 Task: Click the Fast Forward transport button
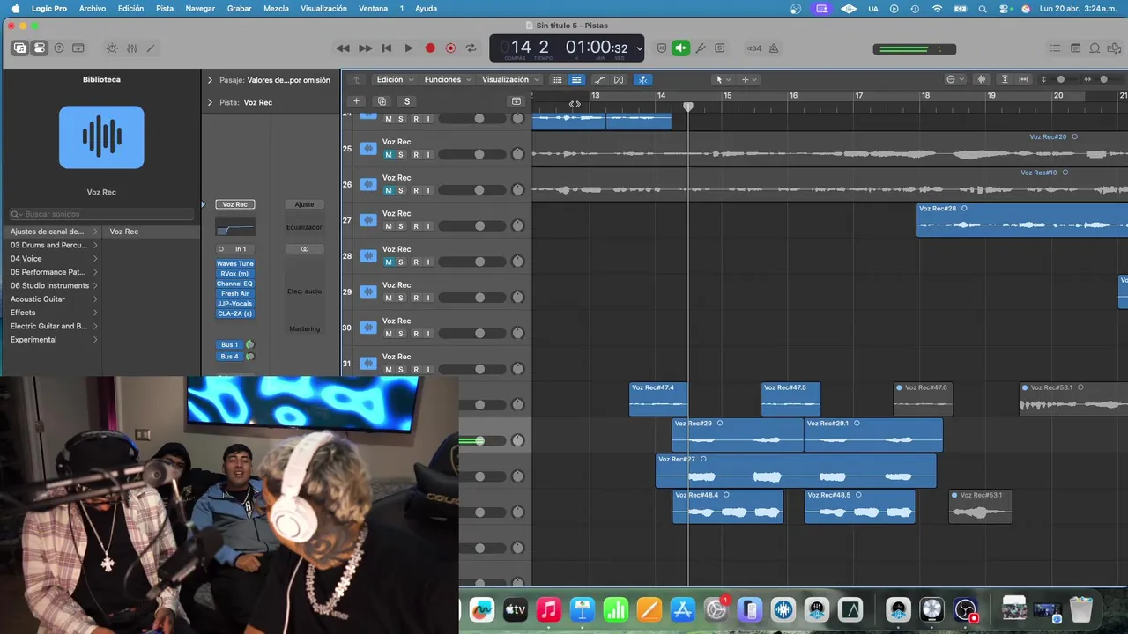(365, 48)
